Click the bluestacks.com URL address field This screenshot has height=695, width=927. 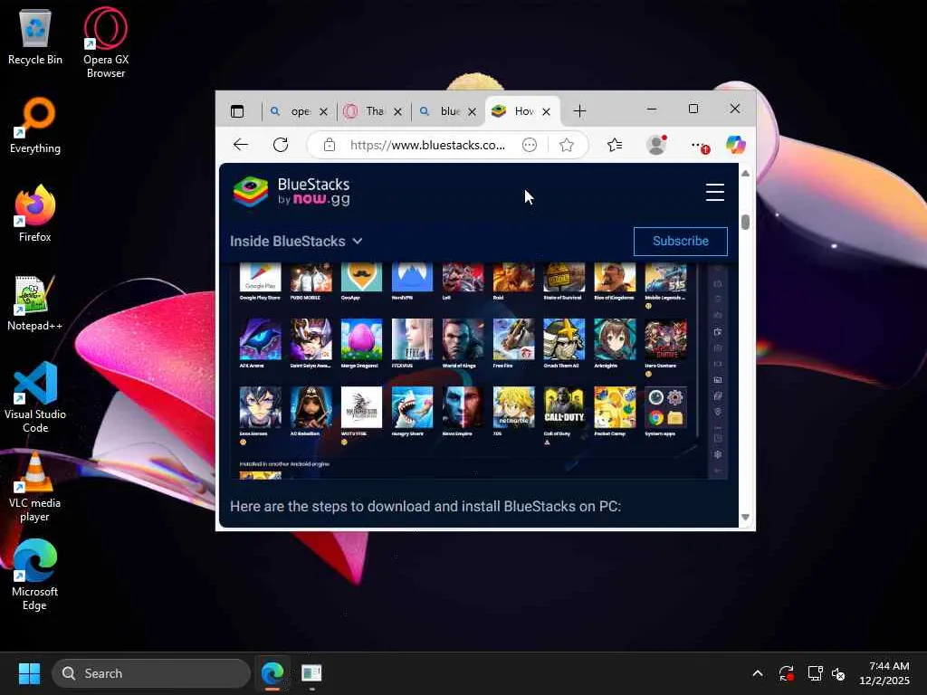coord(427,145)
